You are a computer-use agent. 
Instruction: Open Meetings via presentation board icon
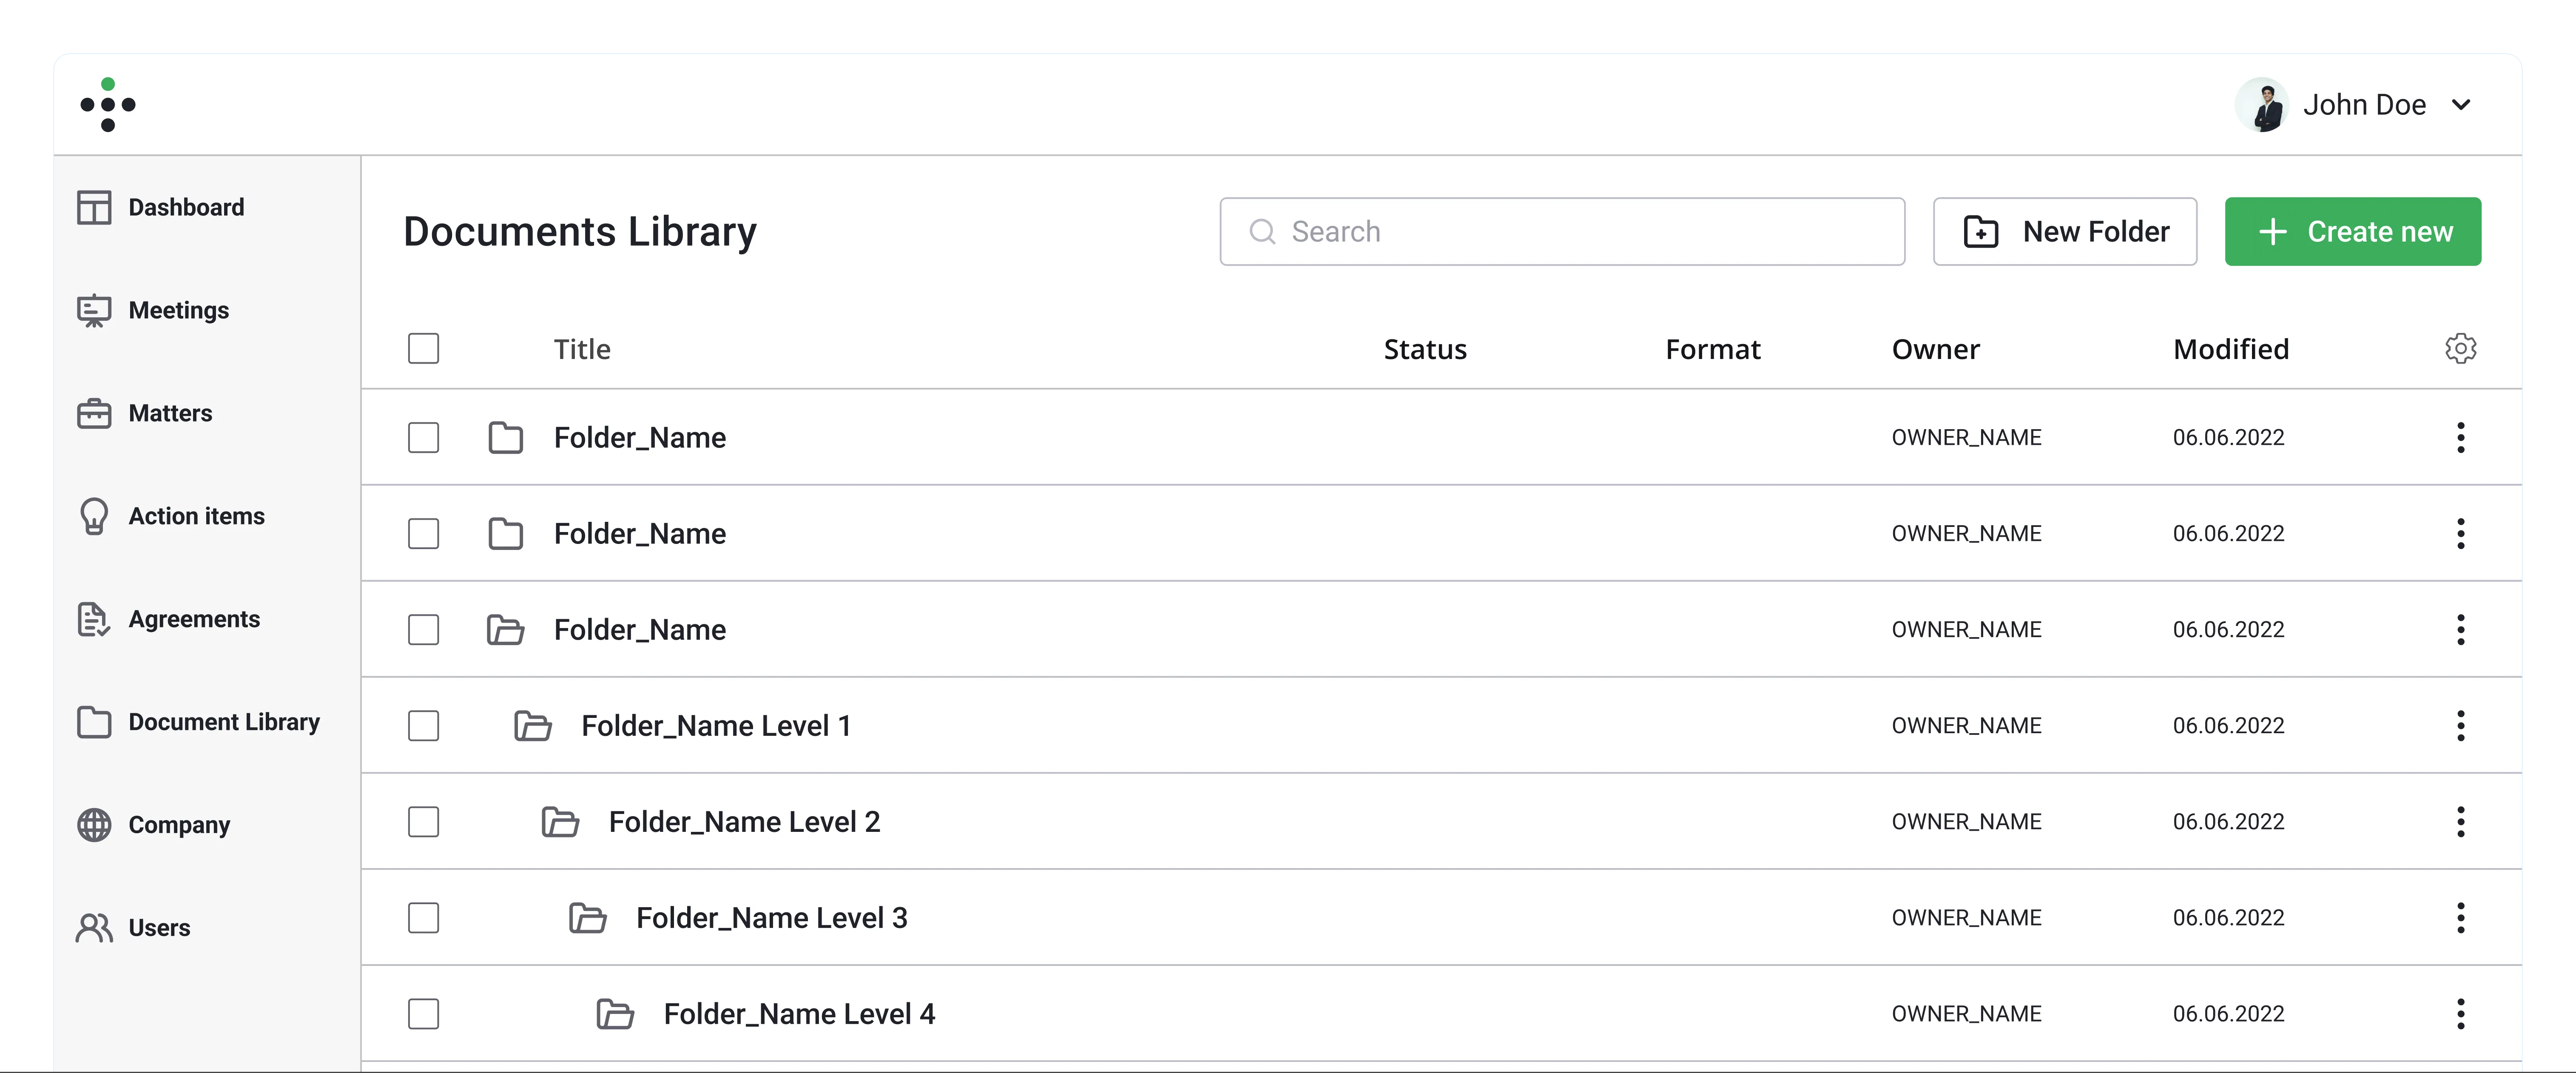[94, 310]
